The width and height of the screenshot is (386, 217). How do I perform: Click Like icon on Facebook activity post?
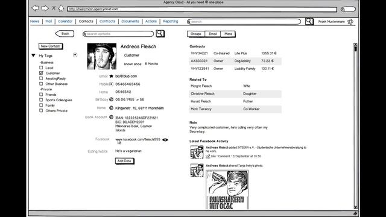coord(207,156)
